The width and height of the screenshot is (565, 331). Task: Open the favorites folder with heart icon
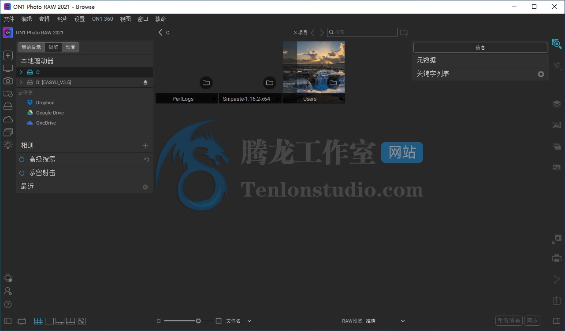coord(8,94)
